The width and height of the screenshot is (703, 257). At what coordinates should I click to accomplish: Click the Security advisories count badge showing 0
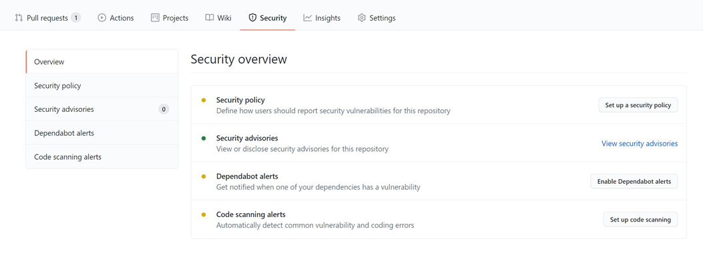pyautogui.click(x=164, y=109)
